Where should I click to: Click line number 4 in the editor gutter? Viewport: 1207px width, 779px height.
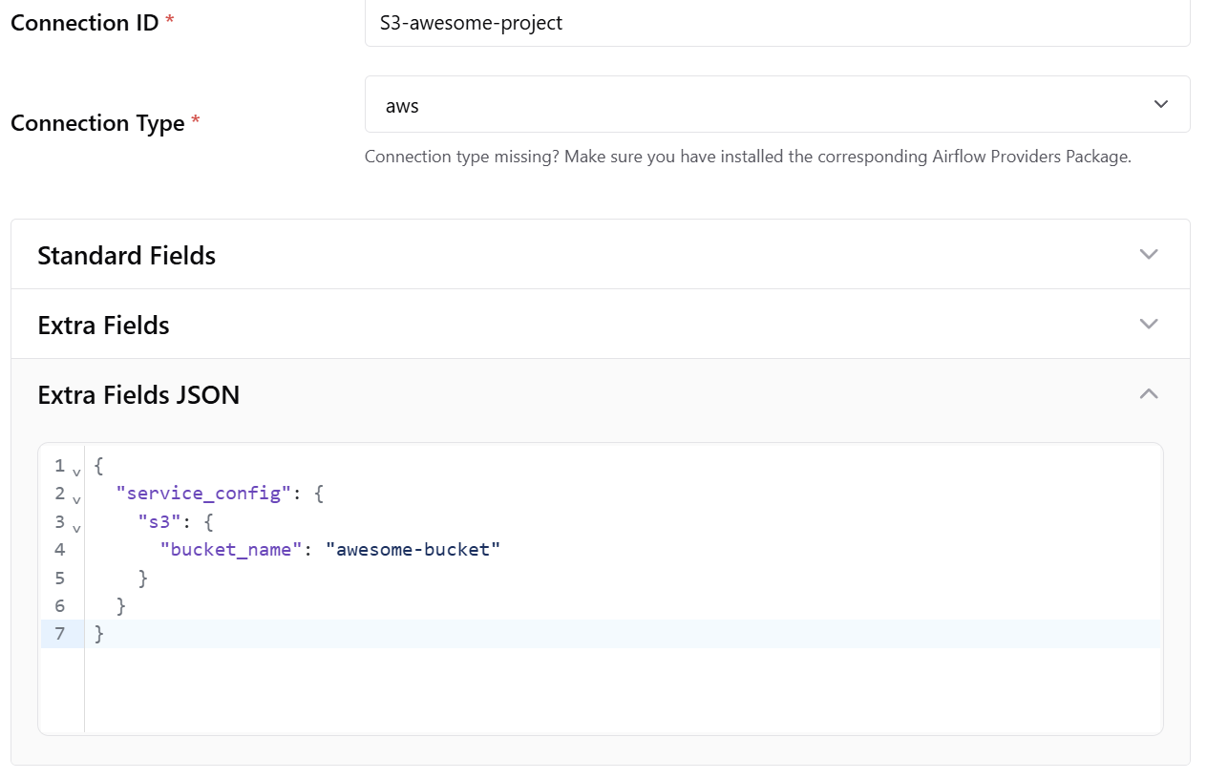pos(60,550)
